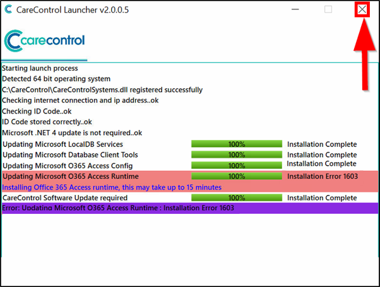
Task: Click the O365 Access Runtime progress bar
Action: click(x=237, y=176)
